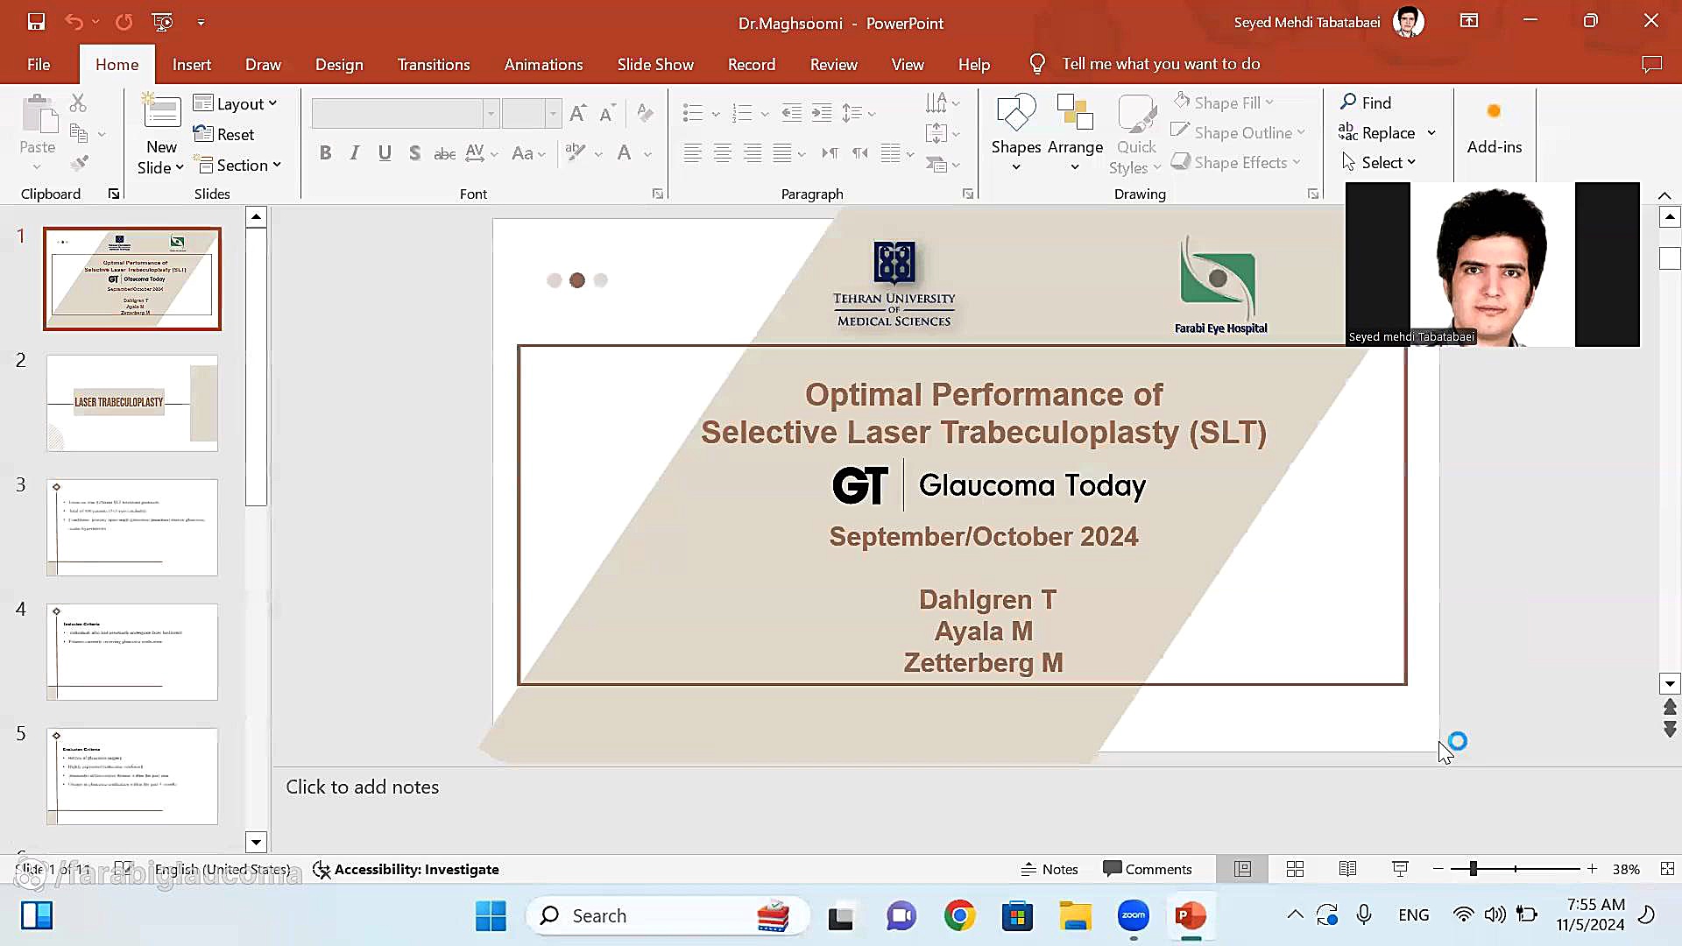Start slideshow from status bar icon
The height and width of the screenshot is (946, 1682).
1400,869
